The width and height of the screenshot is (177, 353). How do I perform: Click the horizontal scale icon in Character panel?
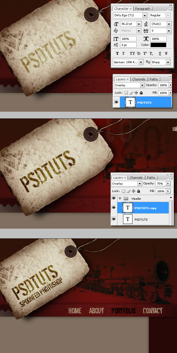[146, 39]
